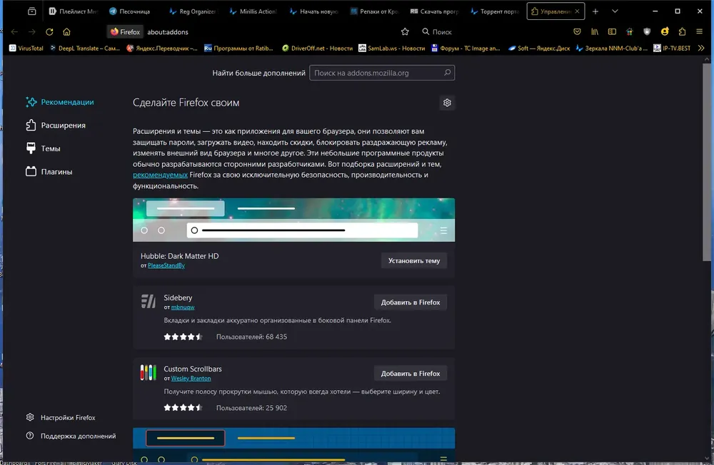Switch to the Репаки от Кролика tab
Screen dimensions: 714x465
pos(374,11)
